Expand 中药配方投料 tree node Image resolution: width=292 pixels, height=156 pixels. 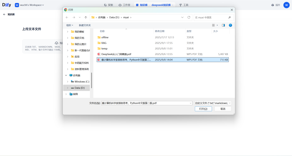click(x=68, y=63)
